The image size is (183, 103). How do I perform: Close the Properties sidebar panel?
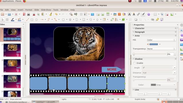[178, 25]
